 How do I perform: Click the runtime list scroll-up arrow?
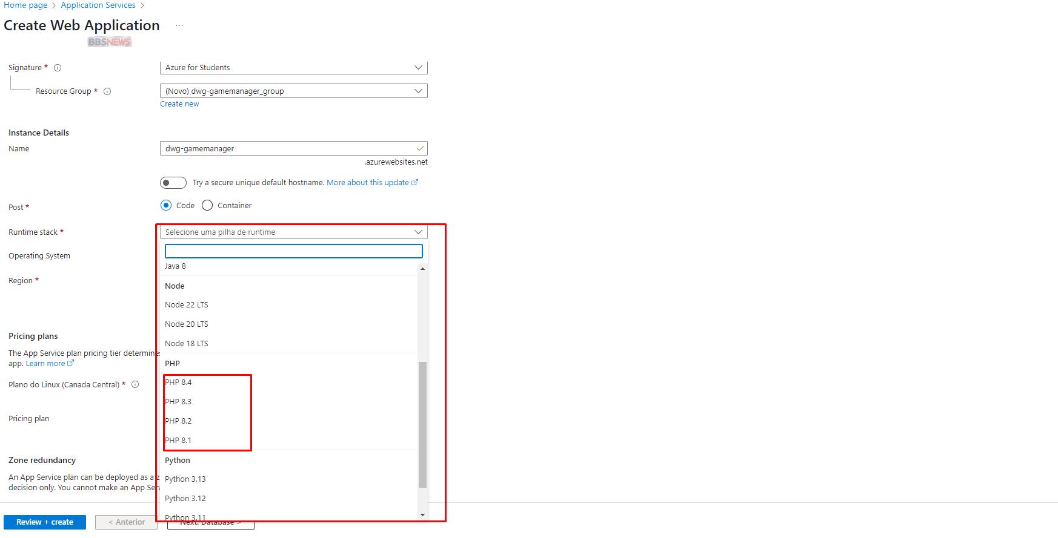point(422,268)
